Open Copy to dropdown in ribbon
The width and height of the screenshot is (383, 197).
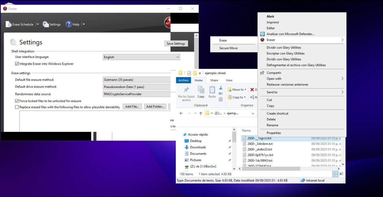[237, 97]
